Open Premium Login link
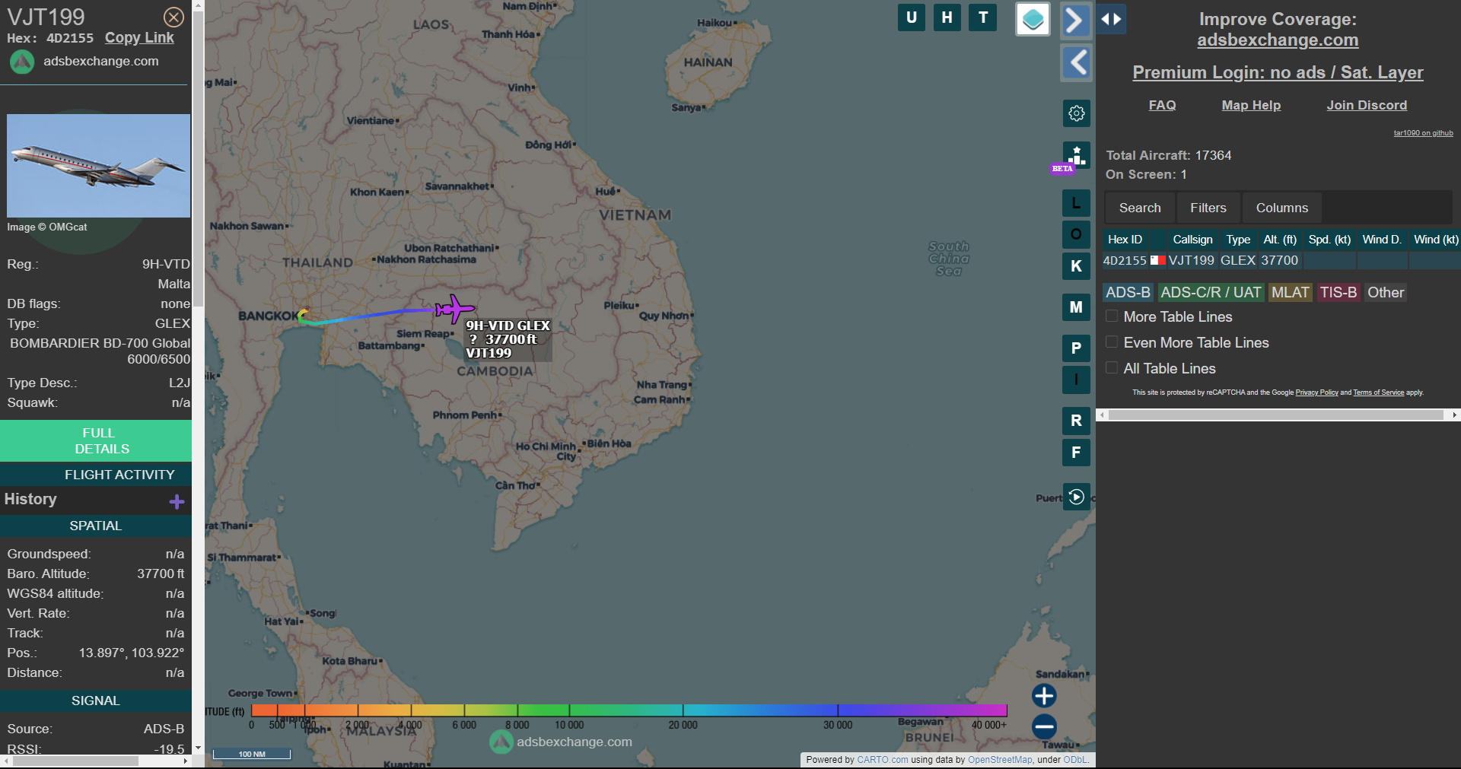 (x=1278, y=72)
